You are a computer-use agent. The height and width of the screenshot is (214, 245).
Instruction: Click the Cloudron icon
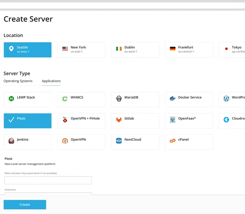coord(226,119)
